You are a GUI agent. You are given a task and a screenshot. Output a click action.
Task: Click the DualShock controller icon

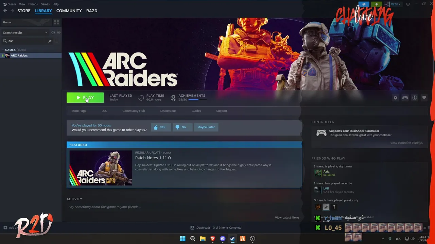(321, 133)
